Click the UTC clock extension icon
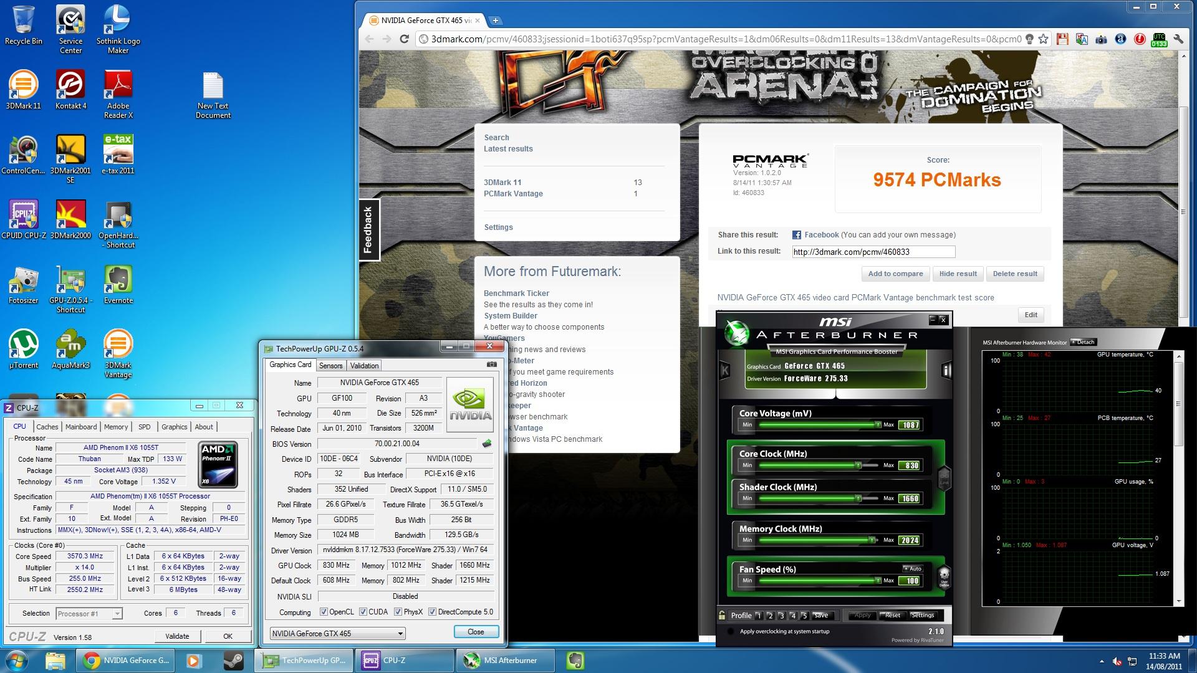This screenshot has width=1197, height=673. 1158,39
